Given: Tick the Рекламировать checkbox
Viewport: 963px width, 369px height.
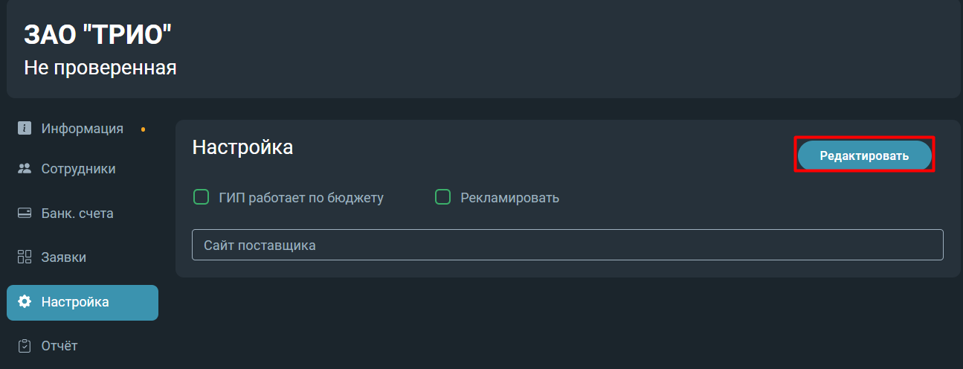Looking at the screenshot, I should tap(443, 197).
